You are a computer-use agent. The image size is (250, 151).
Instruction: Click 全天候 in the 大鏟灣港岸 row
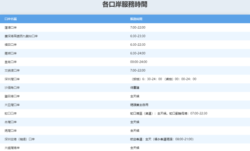(x=135, y=148)
